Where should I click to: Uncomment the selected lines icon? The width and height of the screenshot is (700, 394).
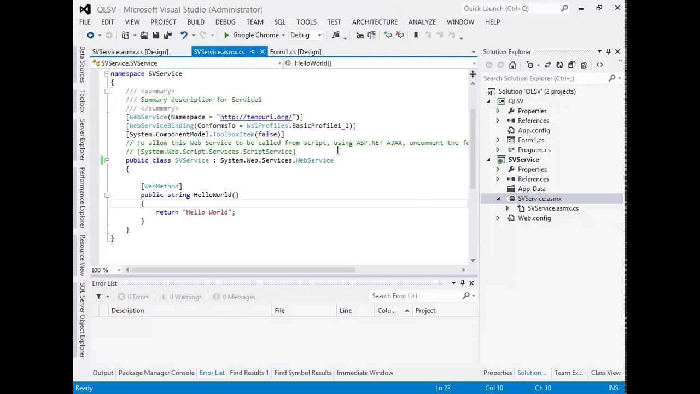click(x=400, y=35)
